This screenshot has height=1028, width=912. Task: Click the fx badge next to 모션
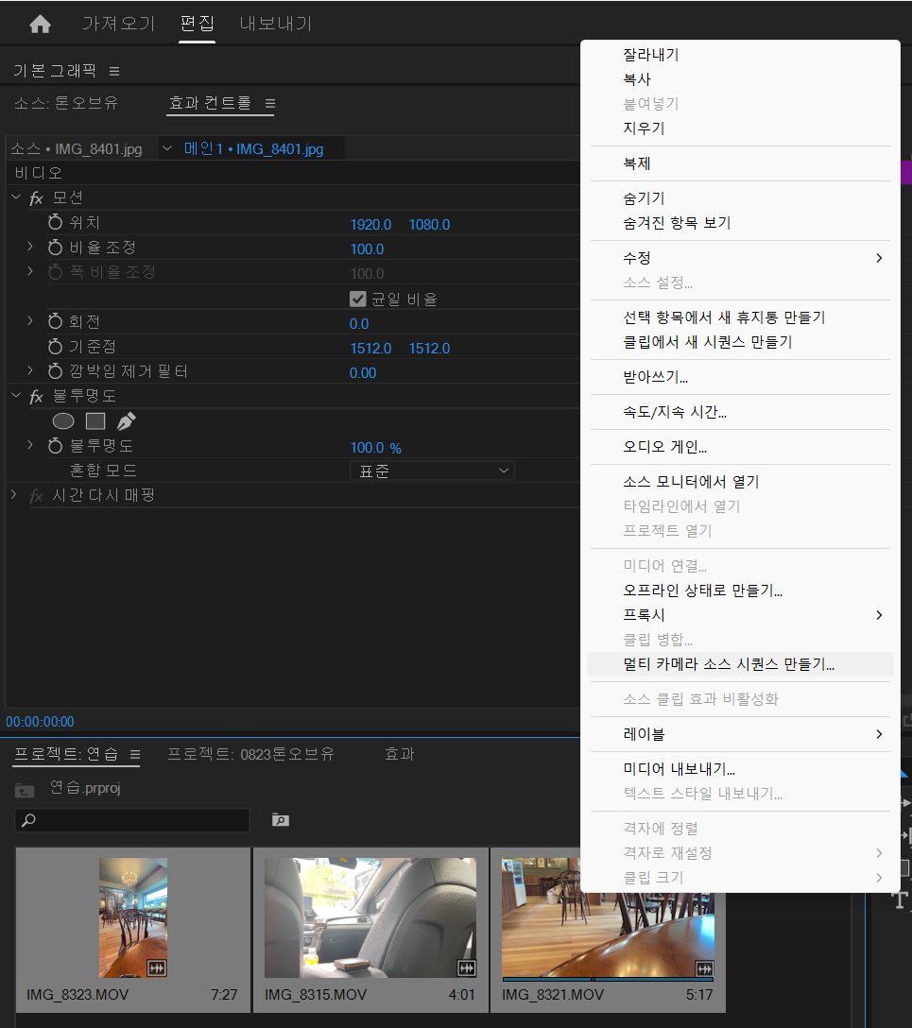36,197
